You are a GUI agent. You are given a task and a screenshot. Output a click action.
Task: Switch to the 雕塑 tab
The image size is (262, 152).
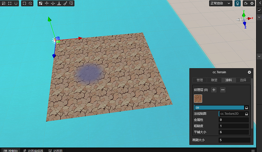point(214,80)
